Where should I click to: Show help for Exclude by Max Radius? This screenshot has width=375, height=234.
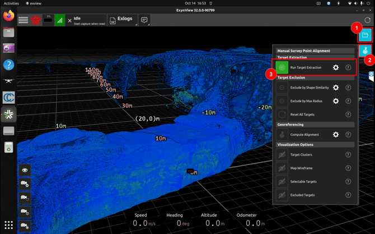(348, 101)
